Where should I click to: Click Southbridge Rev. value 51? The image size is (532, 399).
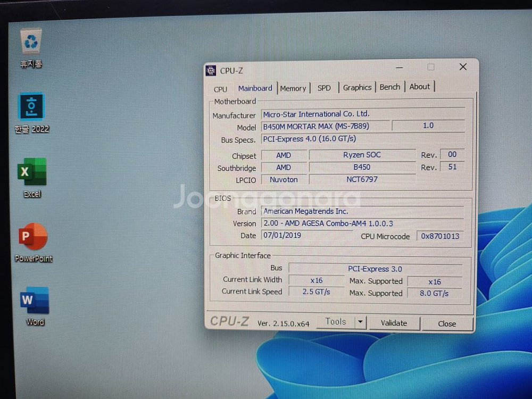pos(452,167)
